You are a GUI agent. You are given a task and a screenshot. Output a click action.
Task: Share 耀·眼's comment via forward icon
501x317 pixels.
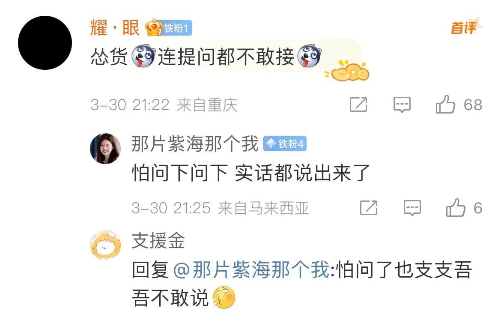pos(358,105)
